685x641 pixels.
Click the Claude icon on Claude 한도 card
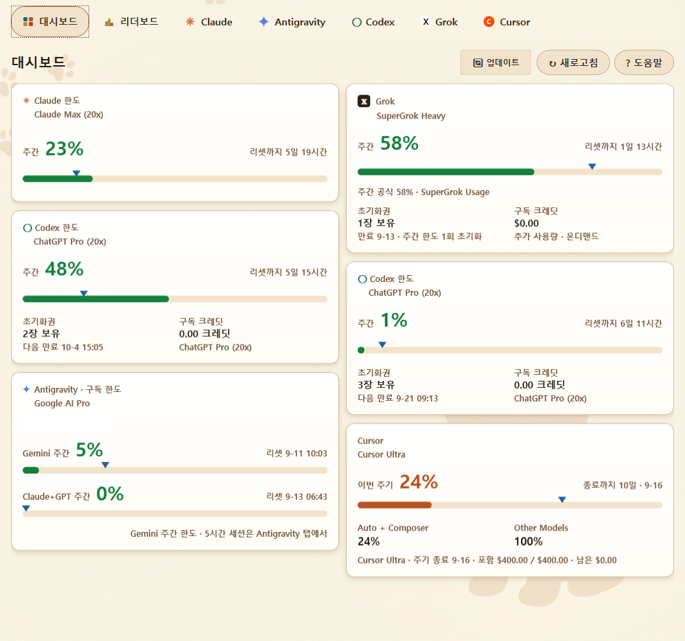(26, 100)
